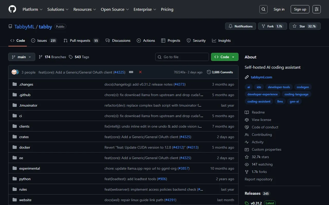Open the search magnifier icon
Screen dimensions: 329x205
point(263,9)
